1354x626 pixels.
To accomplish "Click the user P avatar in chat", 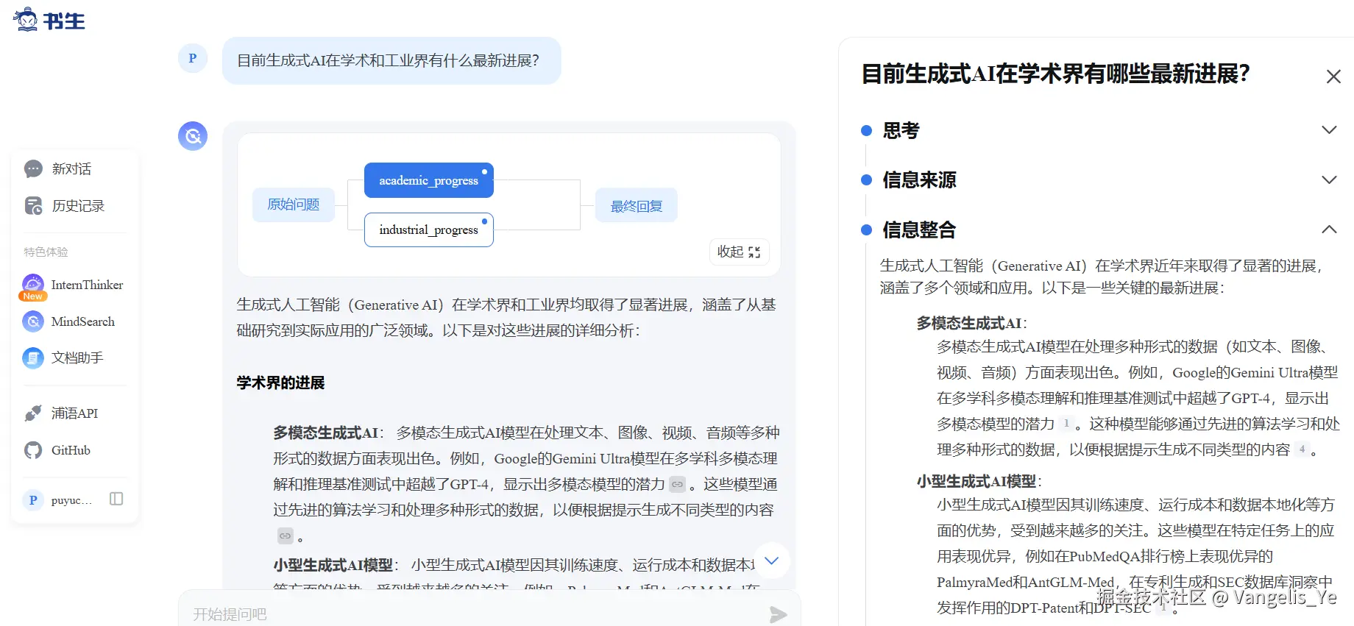I will tap(193, 58).
